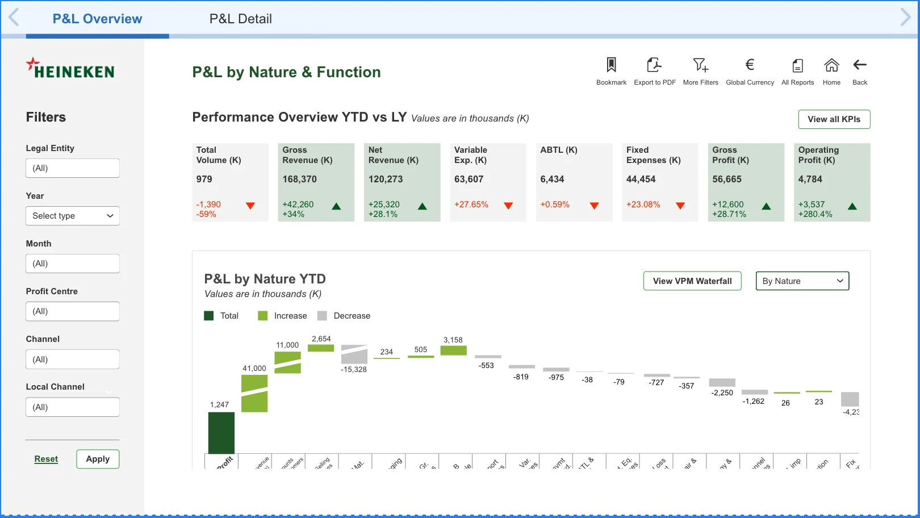
Task: Click the Back arrow icon
Action: coord(860,65)
